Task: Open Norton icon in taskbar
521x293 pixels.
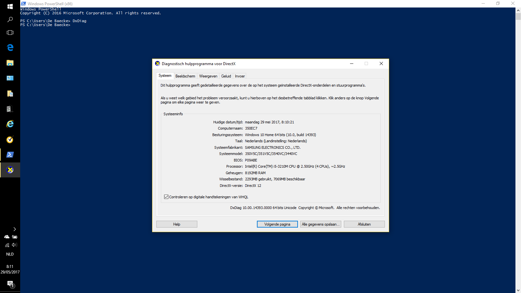Action: point(10,139)
